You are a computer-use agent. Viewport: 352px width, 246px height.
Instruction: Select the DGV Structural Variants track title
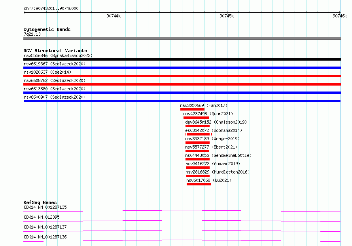55,51
